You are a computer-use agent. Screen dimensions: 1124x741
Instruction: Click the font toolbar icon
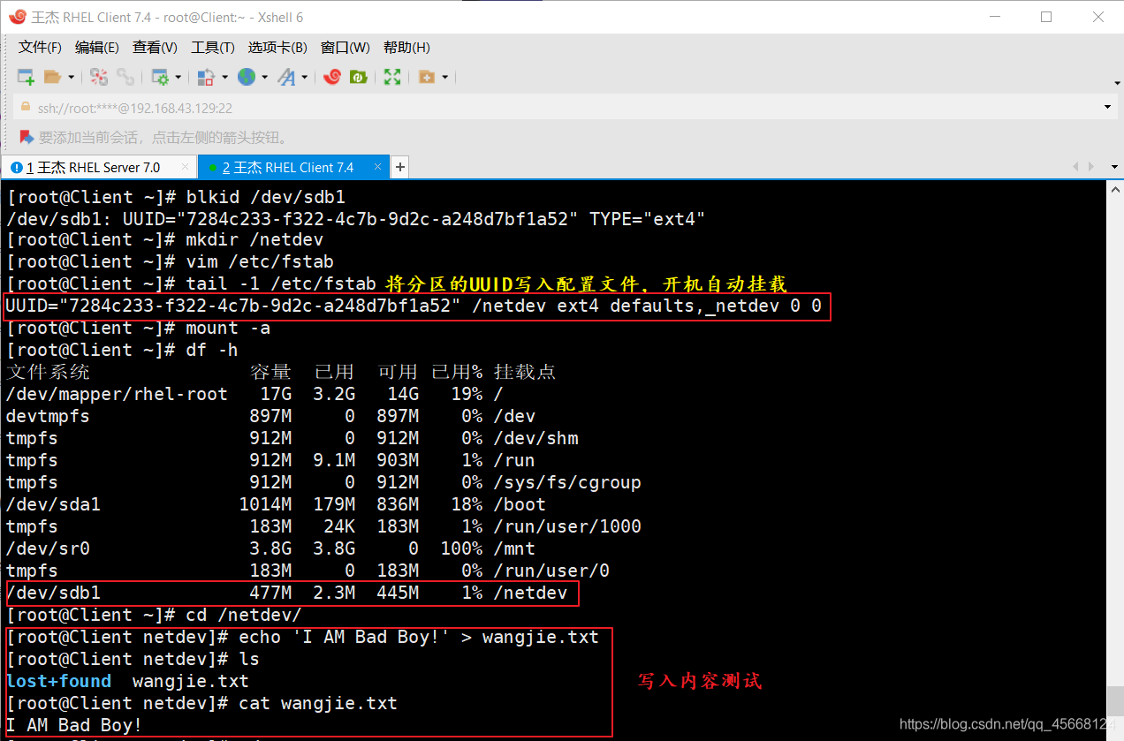(x=286, y=78)
